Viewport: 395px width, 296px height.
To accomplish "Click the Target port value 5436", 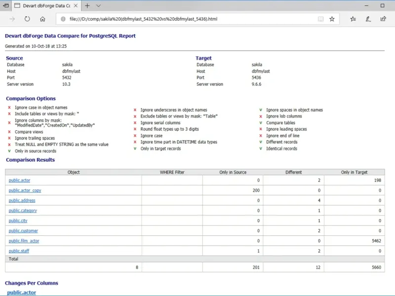I will 256,77.
